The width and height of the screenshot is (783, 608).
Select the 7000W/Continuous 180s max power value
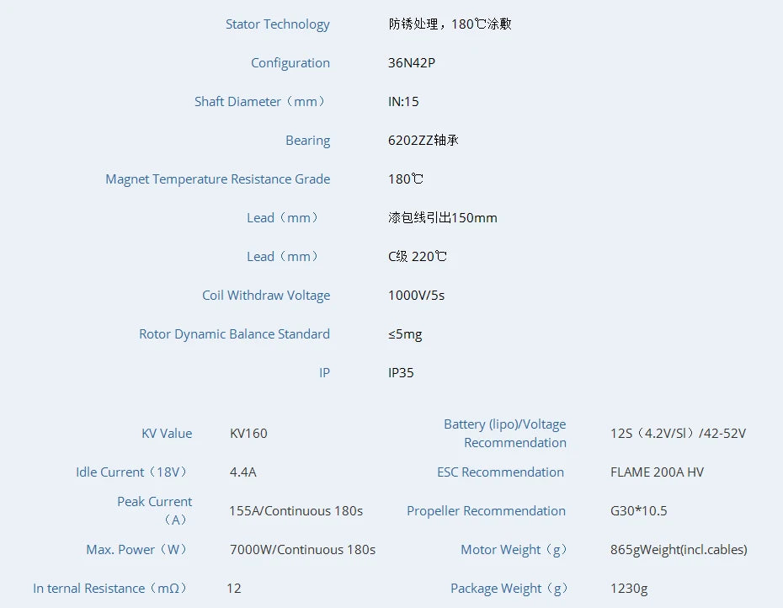302,550
